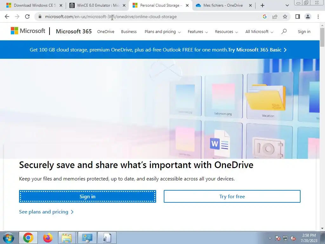
Task: Open the Chrome profile avatar icon
Action: (x=308, y=17)
